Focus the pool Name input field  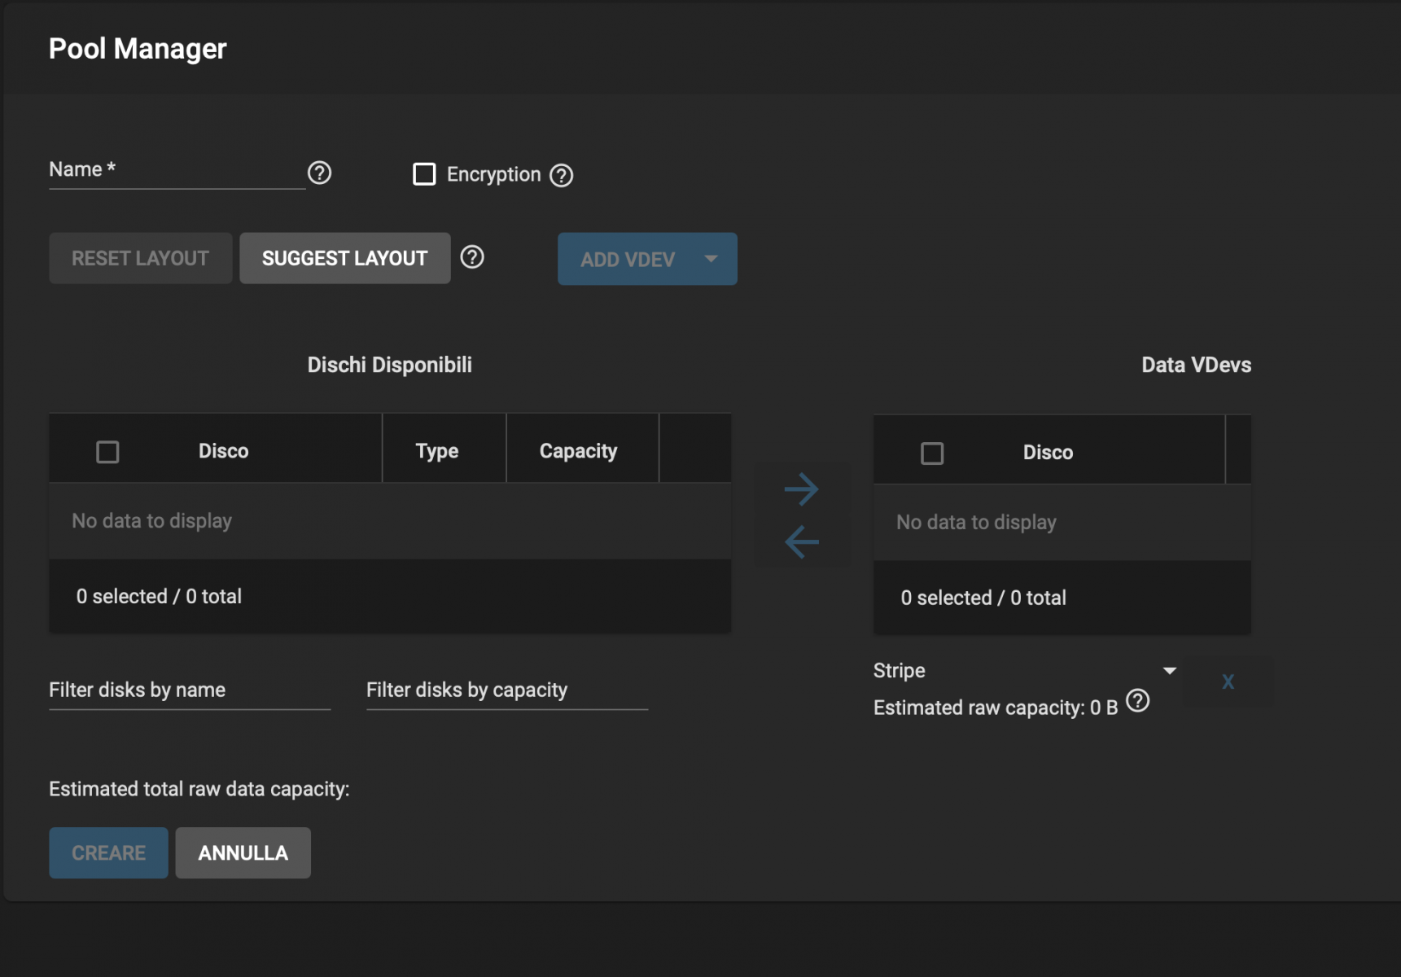point(177,170)
